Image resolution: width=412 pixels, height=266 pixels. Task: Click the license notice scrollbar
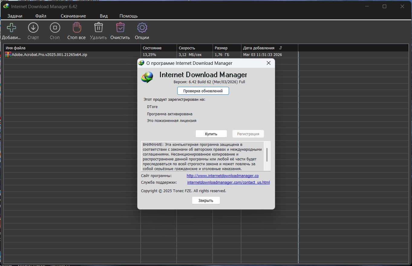267,155
